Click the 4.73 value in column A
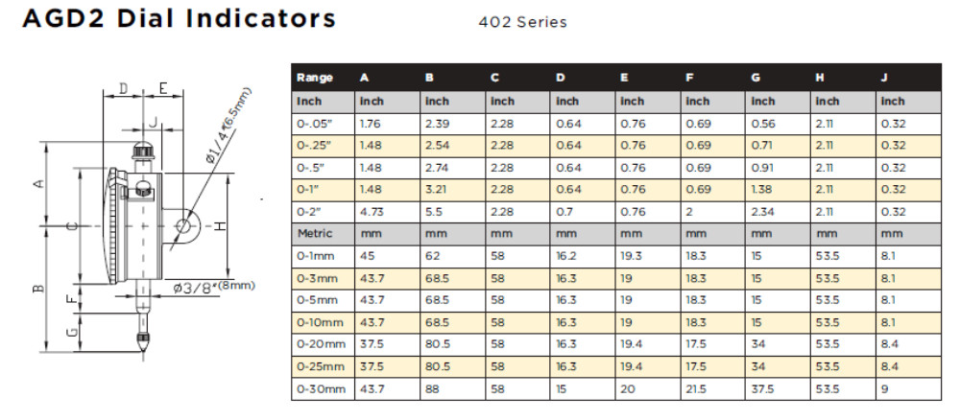 (x=371, y=212)
